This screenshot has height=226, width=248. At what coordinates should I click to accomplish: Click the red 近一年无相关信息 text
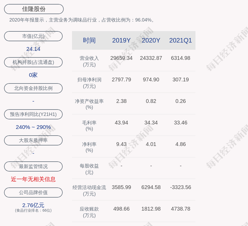[33, 179]
